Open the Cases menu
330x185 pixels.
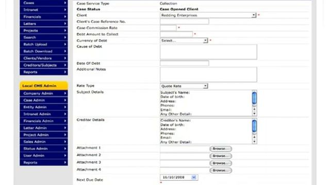(x=44, y=3)
